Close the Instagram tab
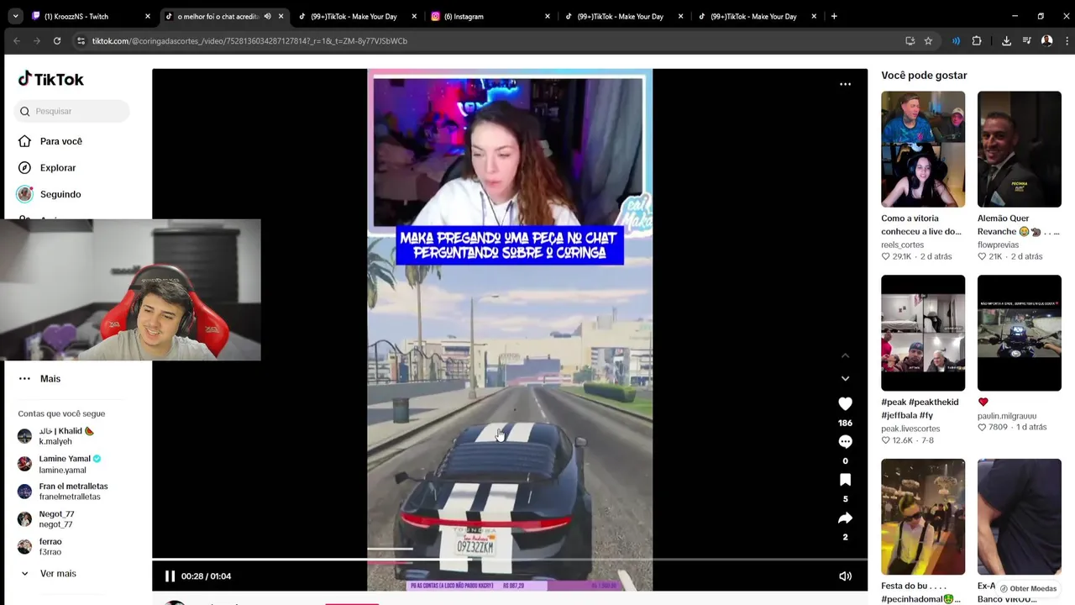 coord(548,16)
